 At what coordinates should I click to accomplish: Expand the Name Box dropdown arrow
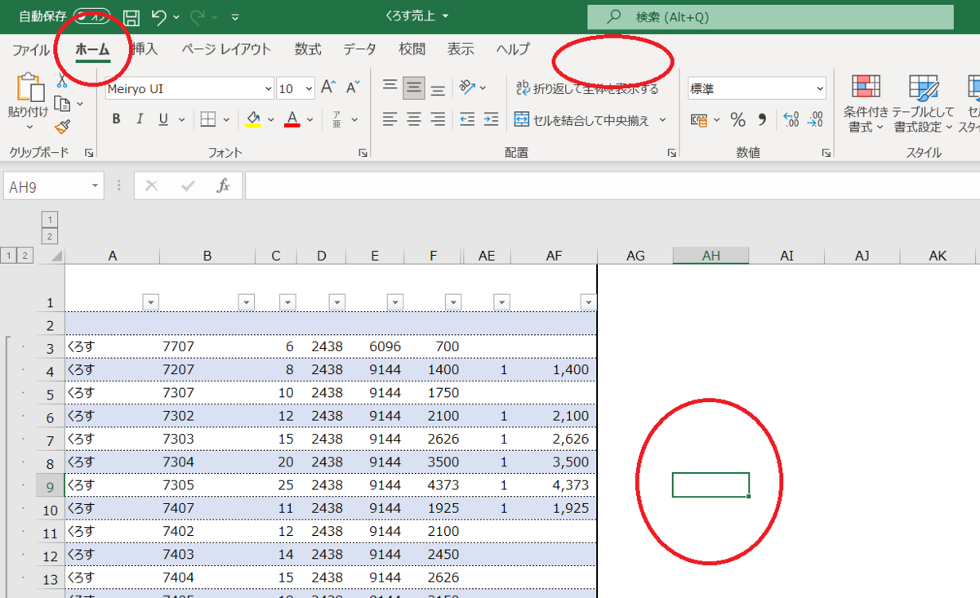[96, 186]
